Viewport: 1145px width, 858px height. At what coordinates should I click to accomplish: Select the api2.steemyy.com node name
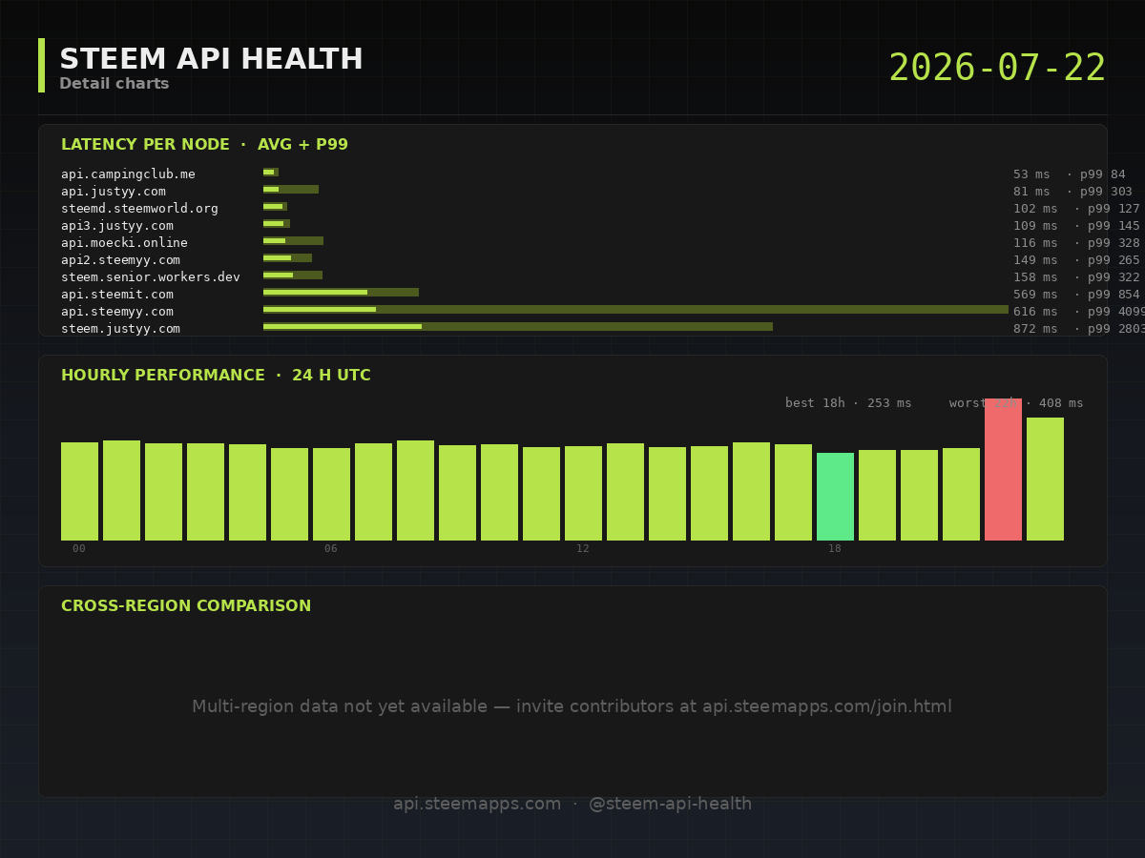[120, 260]
